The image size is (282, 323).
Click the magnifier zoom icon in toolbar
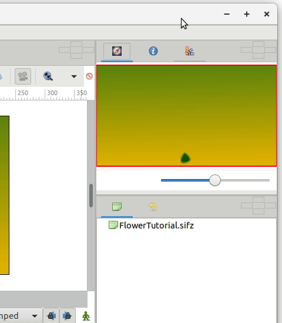(48, 76)
